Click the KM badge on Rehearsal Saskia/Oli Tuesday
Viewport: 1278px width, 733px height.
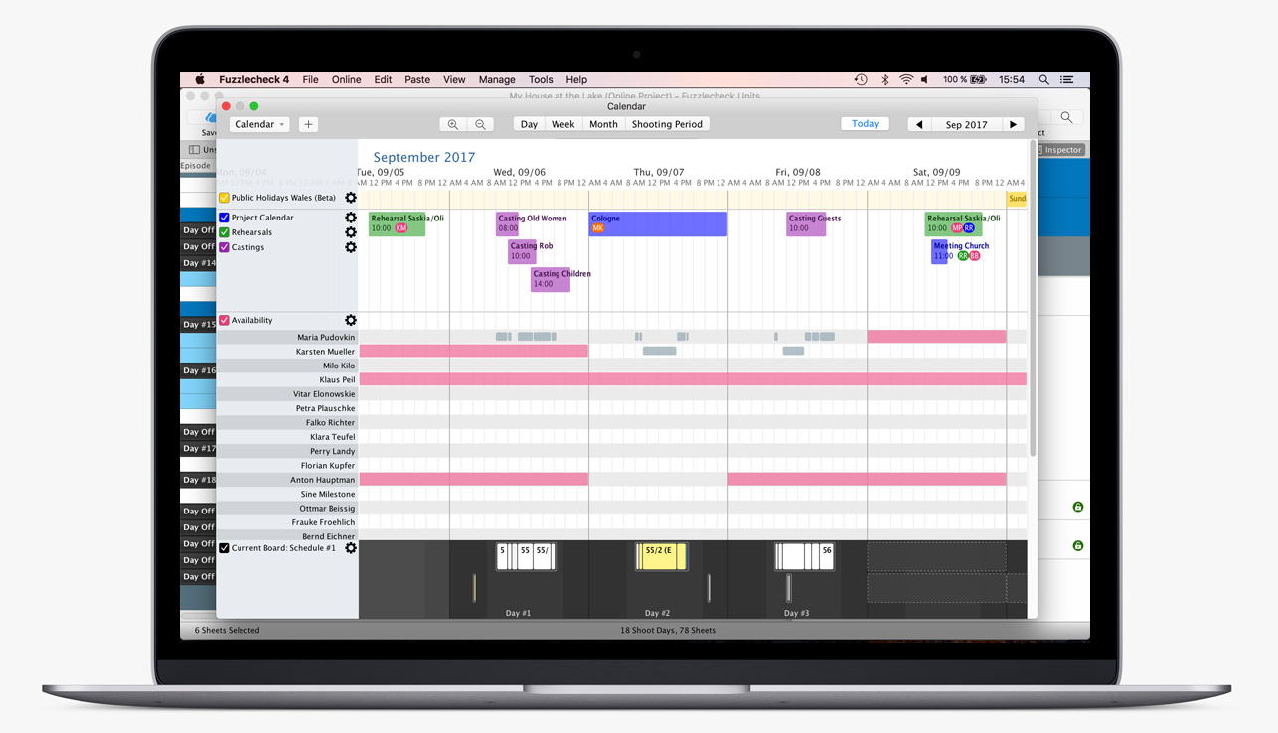coord(401,228)
